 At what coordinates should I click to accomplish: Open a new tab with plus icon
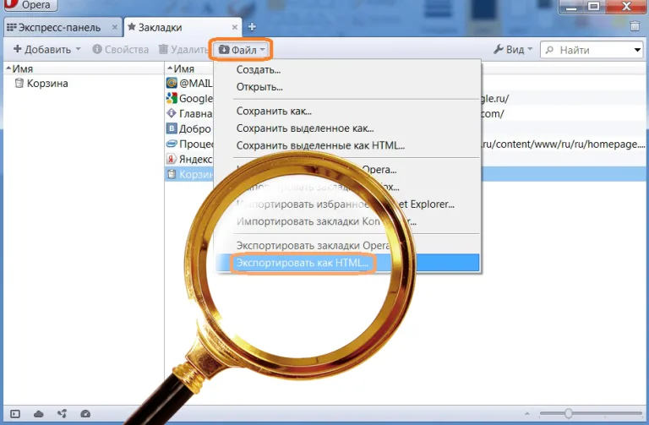point(252,27)
